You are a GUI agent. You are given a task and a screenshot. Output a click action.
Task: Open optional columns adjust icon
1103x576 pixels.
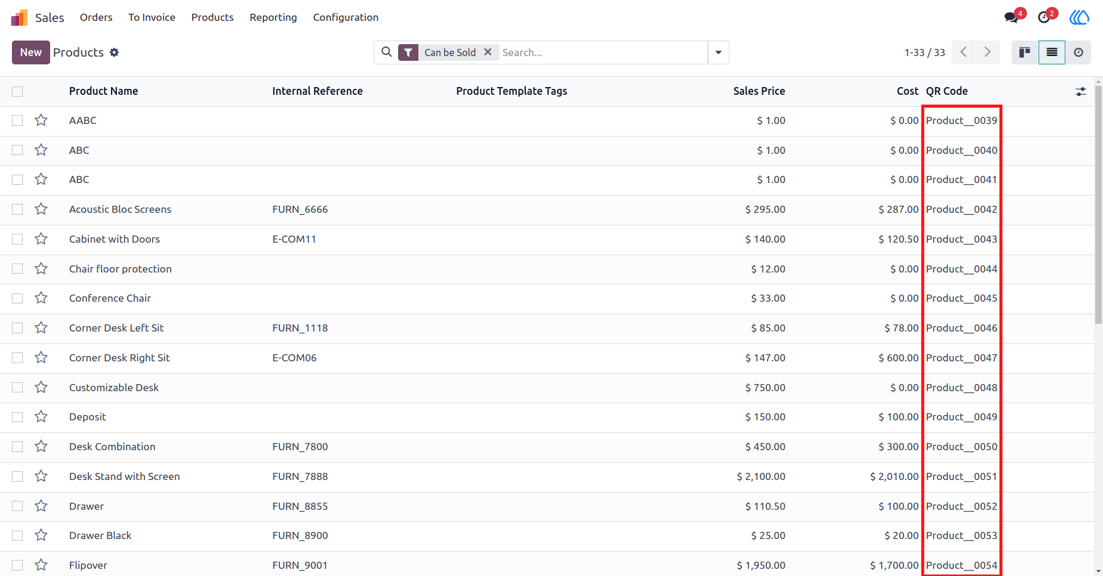pyautogui.click(x=1081, y=92)
